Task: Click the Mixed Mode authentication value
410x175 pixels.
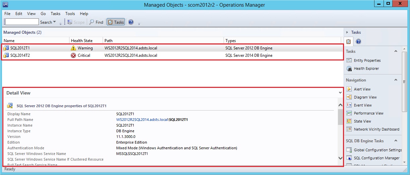Action: click(177, 148)
